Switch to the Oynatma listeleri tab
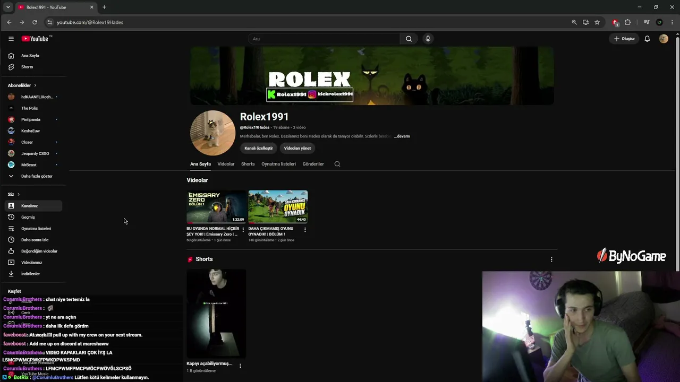680x382 pixels. 278,164
